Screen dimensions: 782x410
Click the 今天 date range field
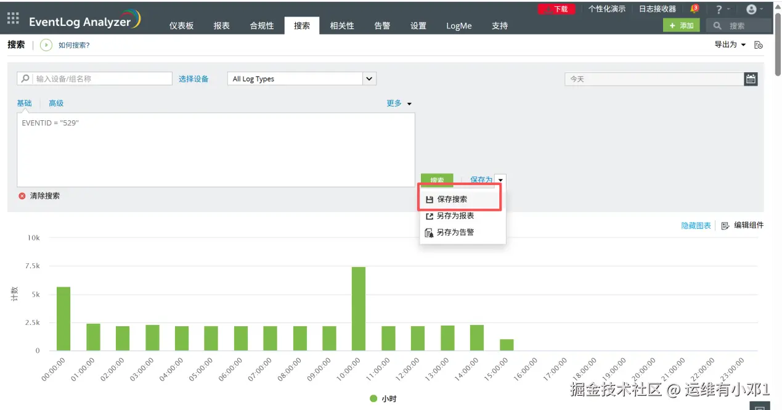[654, 79]
